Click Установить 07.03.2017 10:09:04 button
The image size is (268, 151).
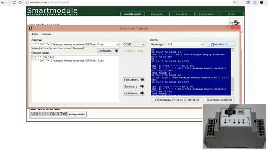click(177, 100)
